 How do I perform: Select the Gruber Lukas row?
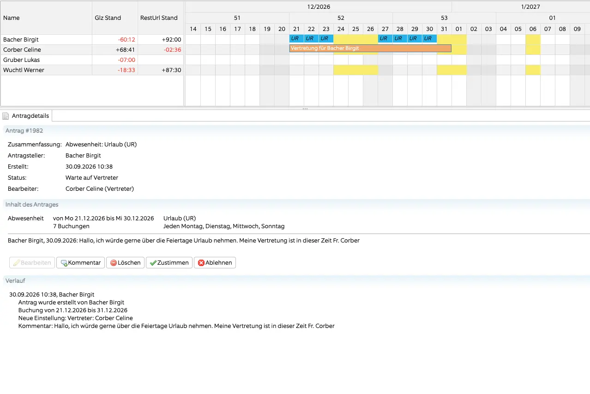pos(92,60)
